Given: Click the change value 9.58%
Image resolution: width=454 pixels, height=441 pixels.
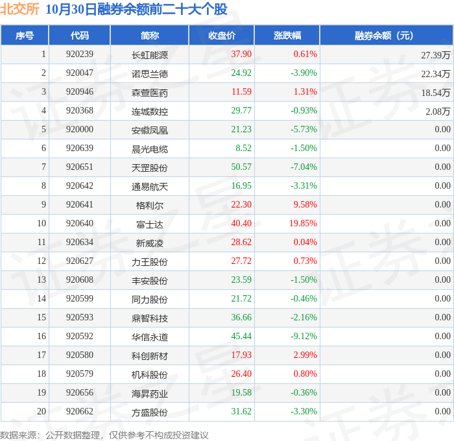Looking at the screenshot, I should point(305,205).
